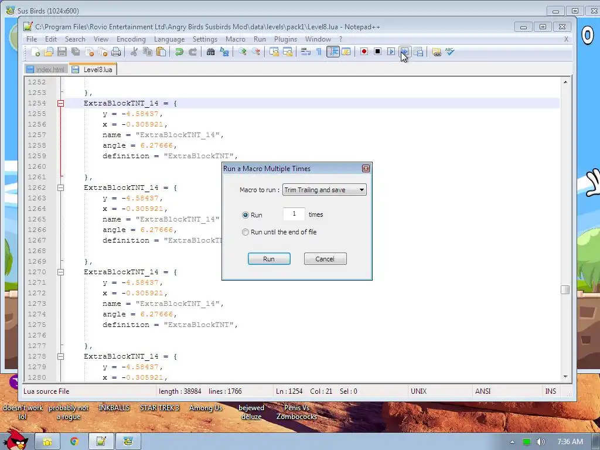
Task: Click the ABC spell check icon
Action: [x=449, y=52]
